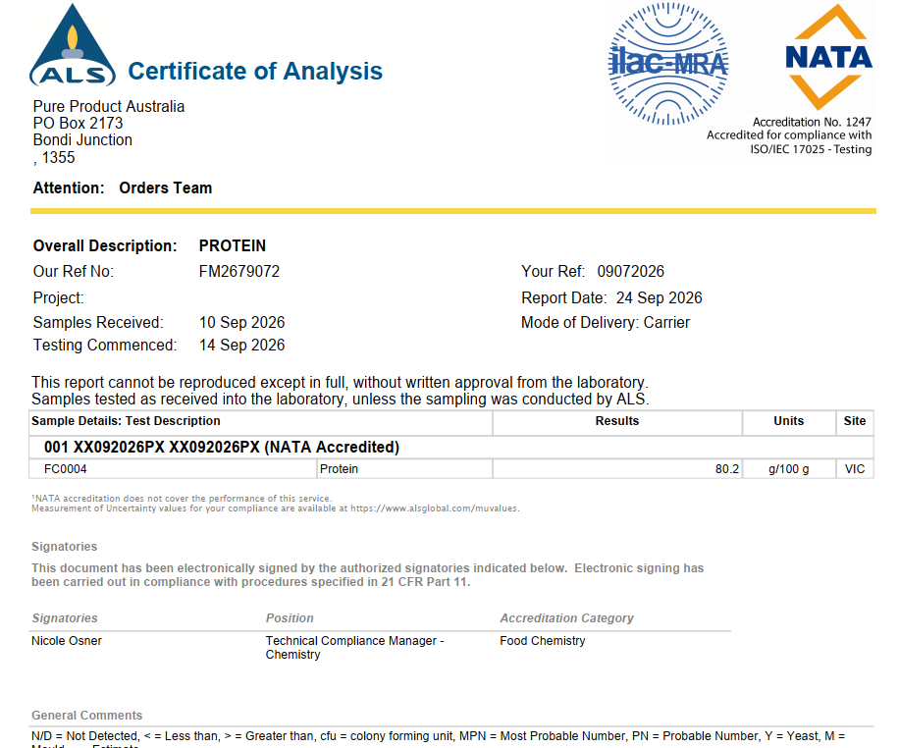Select 'Accreditation No. 1247' text
The image size is (899, 748).
pos(812,122)
